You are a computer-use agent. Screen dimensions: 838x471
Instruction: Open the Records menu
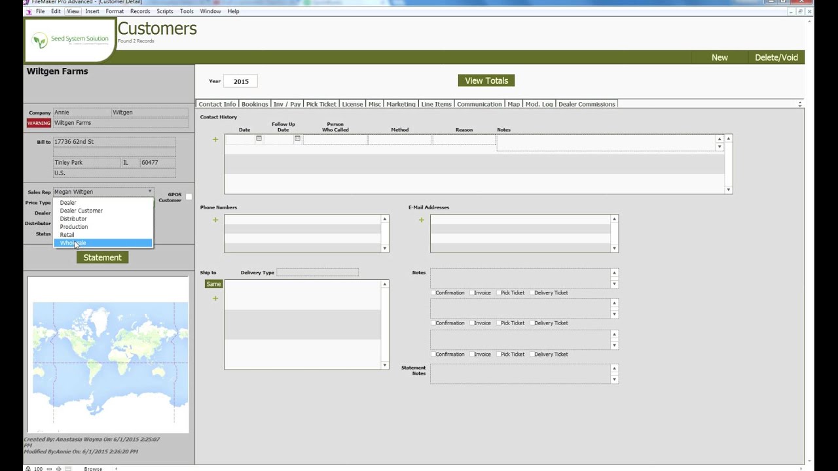(x=140, y=11)
